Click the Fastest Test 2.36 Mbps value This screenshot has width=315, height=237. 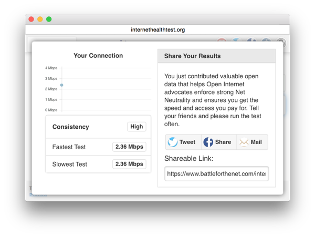click(x=129, y=147)
